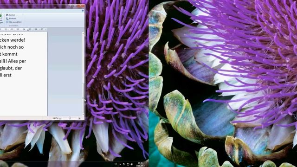
Task: Click the zoom slider handle
Action: [70, 118]
